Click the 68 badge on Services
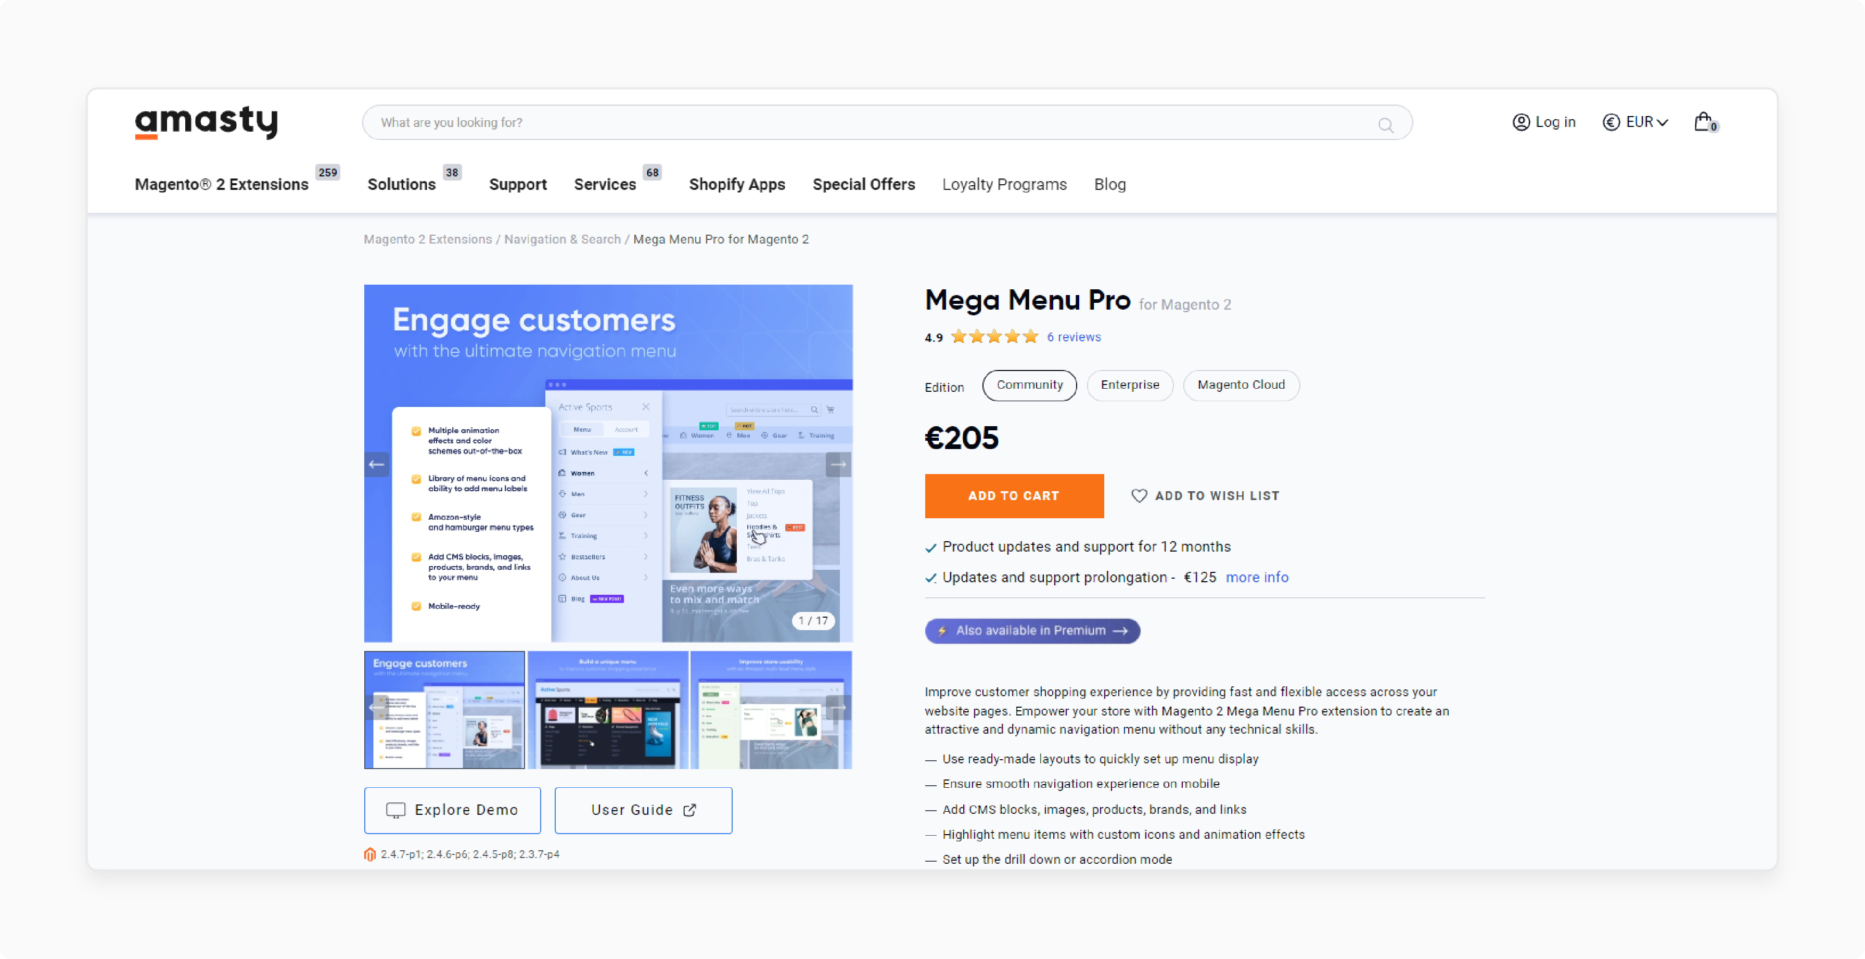The image size is (1865, 959). tap(653, 172)
